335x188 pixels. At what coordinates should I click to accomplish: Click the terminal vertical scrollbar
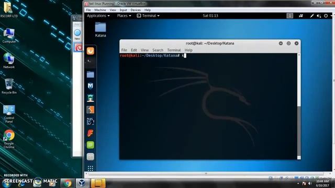(299, 106)
